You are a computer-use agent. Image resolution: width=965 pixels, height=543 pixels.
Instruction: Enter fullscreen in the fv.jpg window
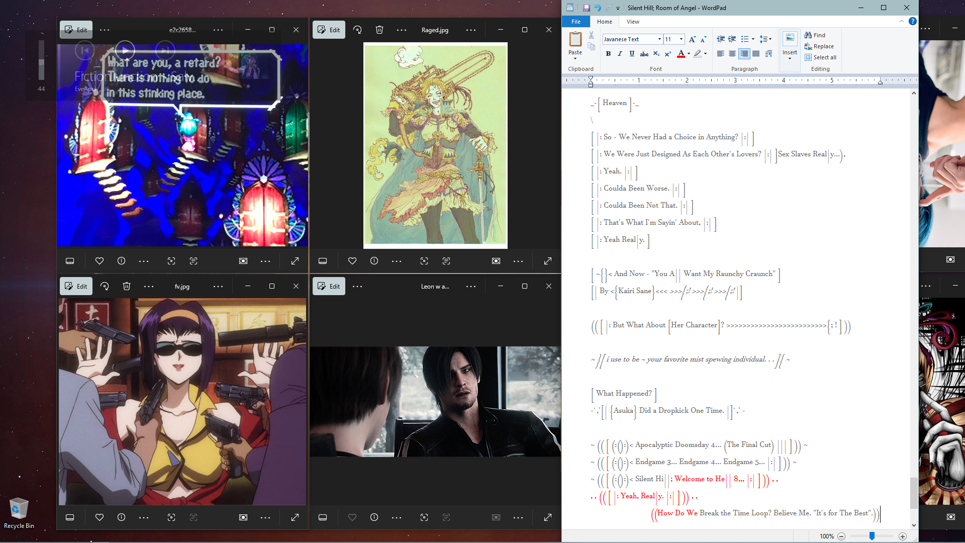pyautogui.click(x=295, y=517)
